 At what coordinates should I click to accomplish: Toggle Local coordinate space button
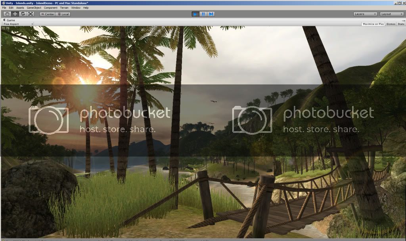[x=63, y=14]
